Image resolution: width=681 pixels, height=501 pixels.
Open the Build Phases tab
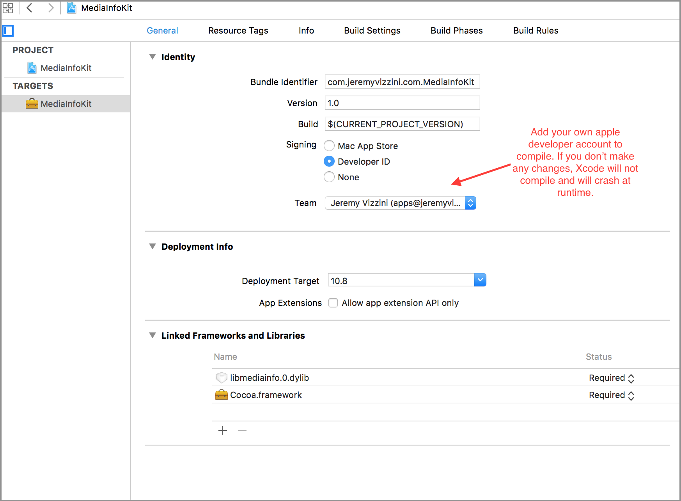coord(457,30)
